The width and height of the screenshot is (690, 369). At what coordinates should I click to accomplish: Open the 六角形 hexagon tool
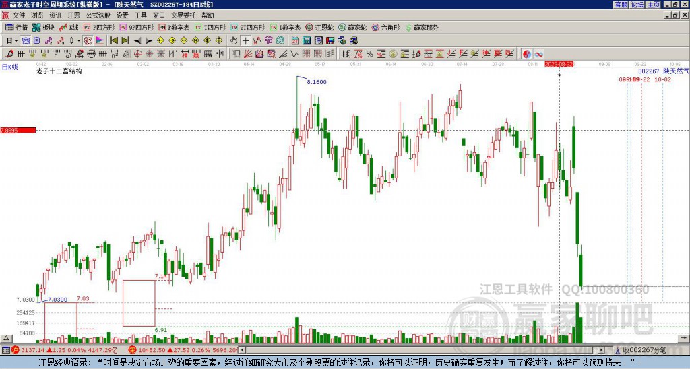click(385, 27)
